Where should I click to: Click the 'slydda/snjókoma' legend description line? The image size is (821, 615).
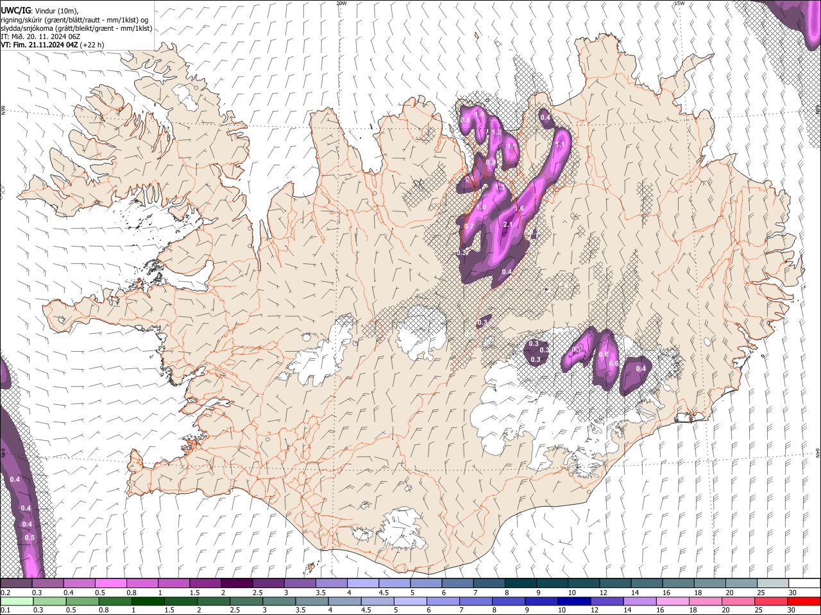[76, 28]
